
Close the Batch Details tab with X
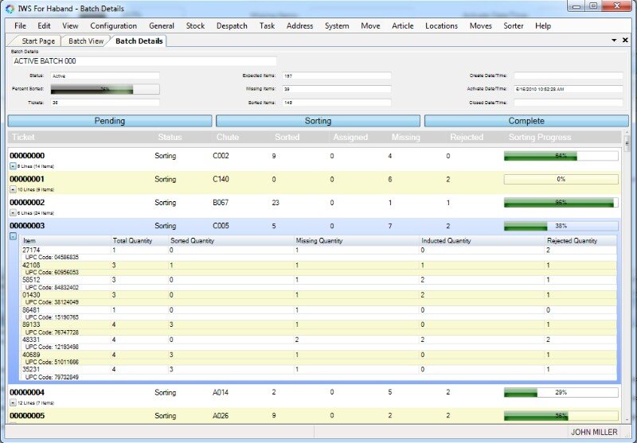[625, 40]
